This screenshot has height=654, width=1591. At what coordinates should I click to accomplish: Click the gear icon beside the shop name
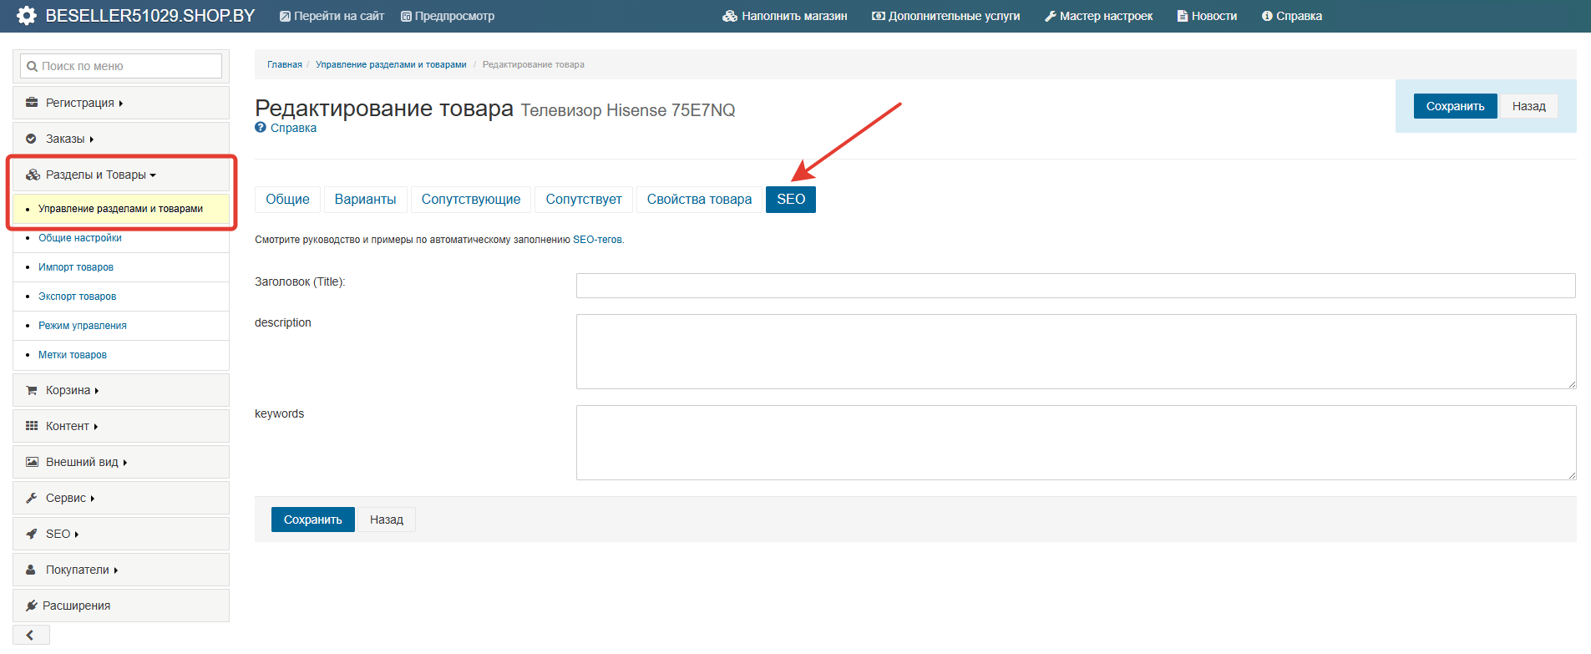(x=27, y=16)
